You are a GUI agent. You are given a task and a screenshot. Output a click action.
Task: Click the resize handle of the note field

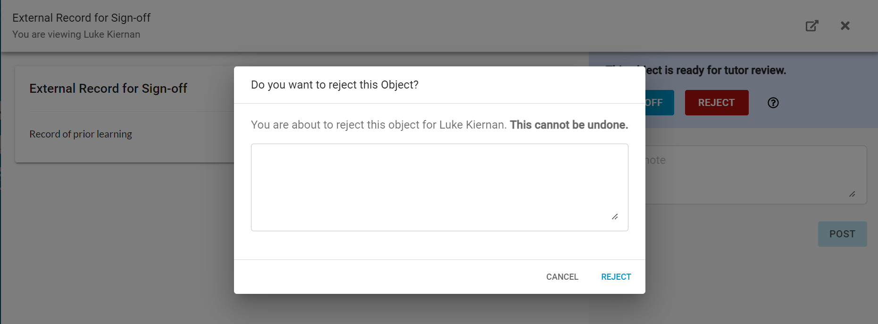[x=852, y=193]
